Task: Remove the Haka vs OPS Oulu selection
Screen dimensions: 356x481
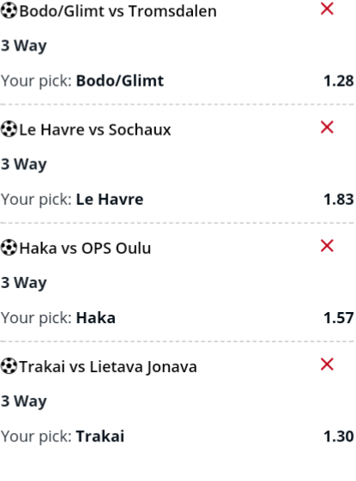Action: pyautogui.click(x=327, y=246)
